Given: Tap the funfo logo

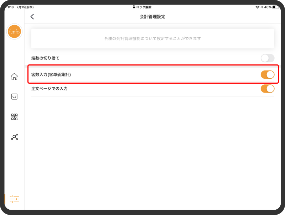Looking at the screenshot, I should tap(14, 32).
